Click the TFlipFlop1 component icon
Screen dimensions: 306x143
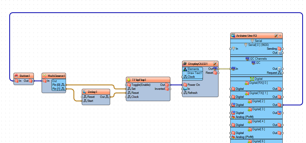point(129,80)
